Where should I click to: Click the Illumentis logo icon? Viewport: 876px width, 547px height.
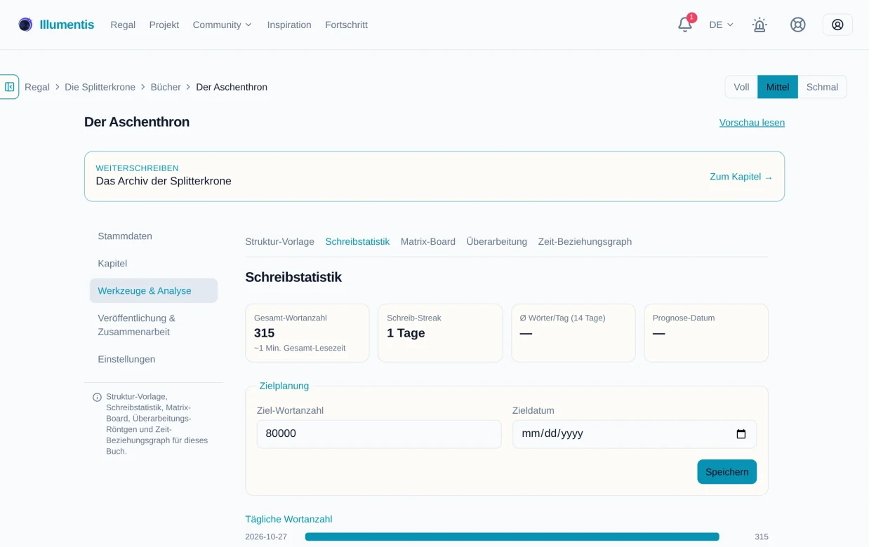[x=25, y=25]
